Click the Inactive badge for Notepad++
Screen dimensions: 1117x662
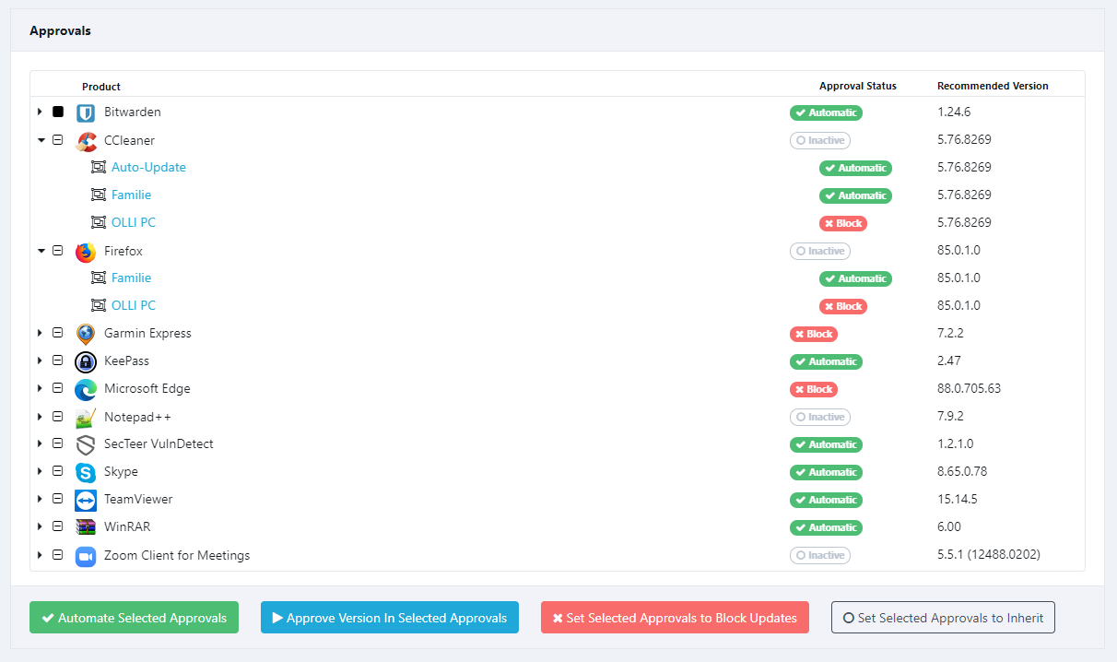820,418
